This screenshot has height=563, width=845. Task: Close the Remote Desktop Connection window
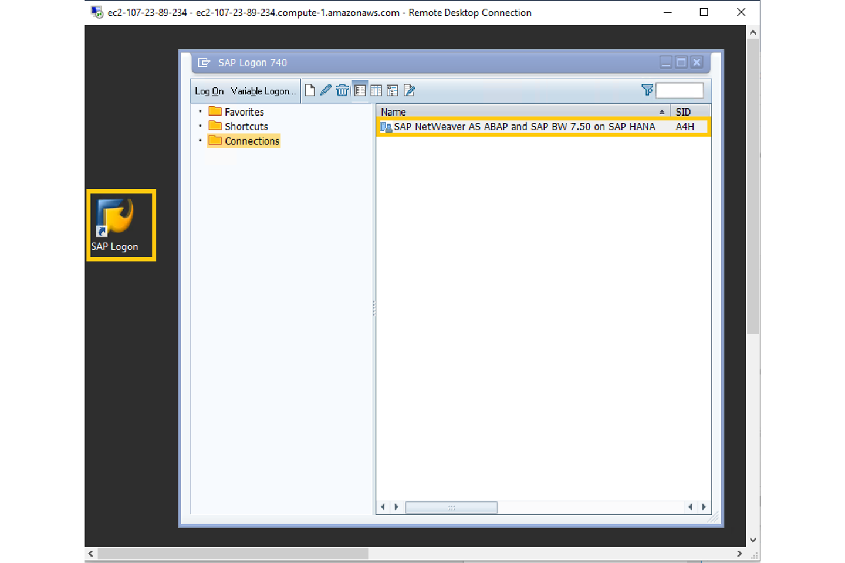pos(741,12)
